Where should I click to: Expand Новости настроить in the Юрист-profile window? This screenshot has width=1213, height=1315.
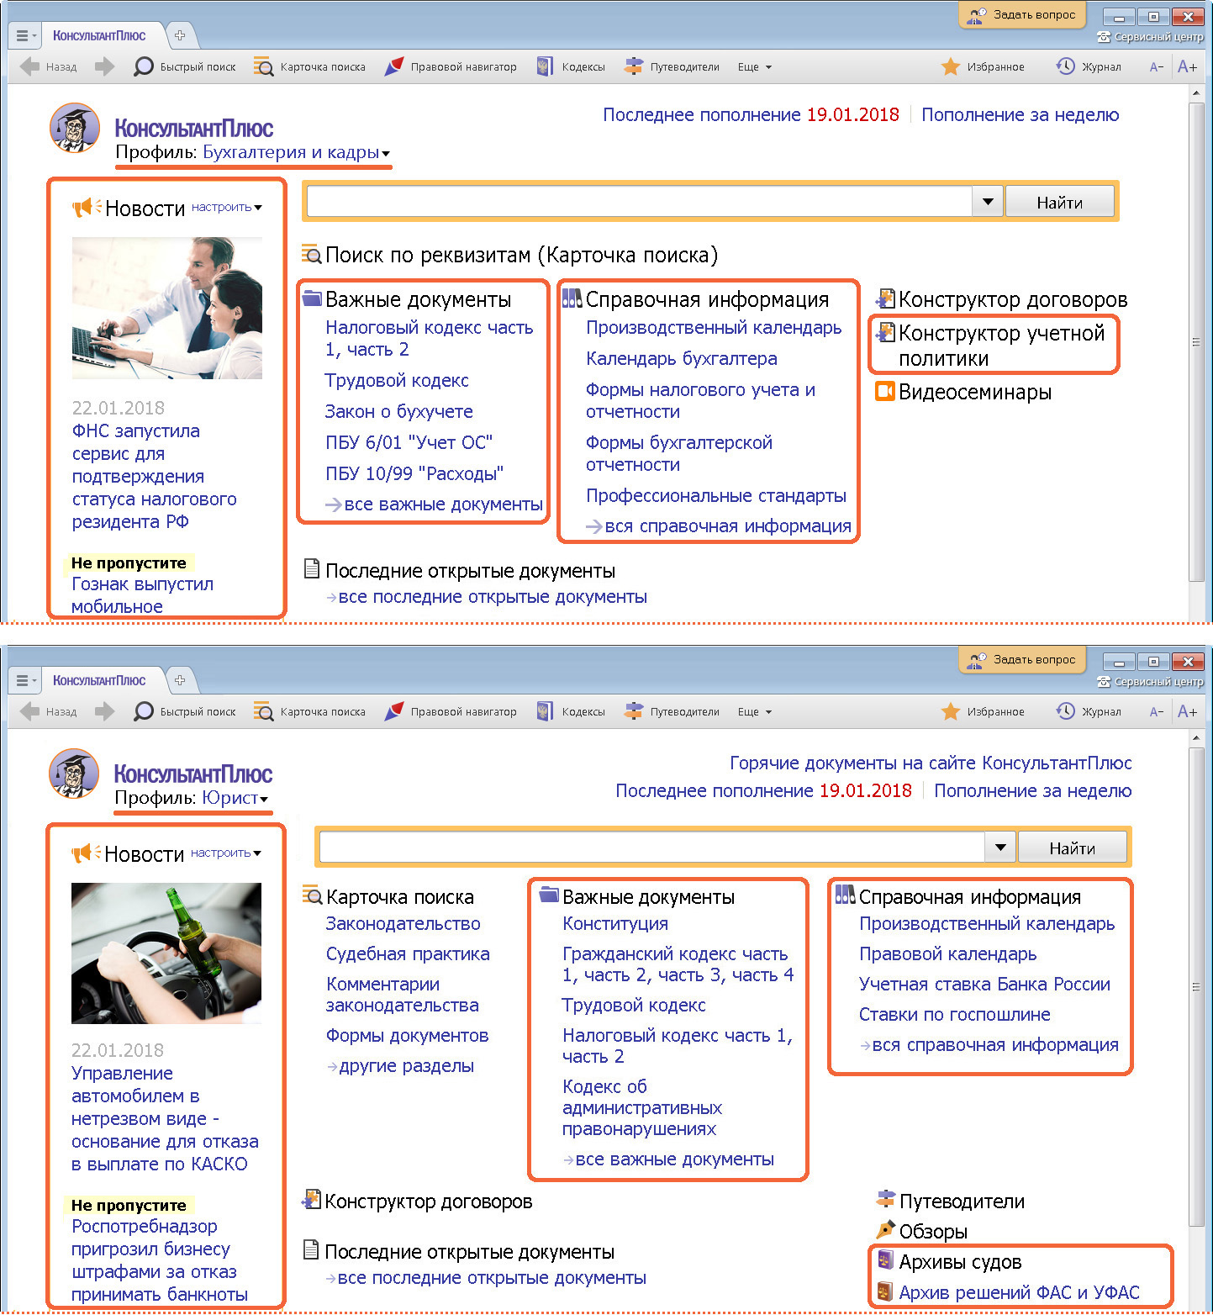coord(226,853)
